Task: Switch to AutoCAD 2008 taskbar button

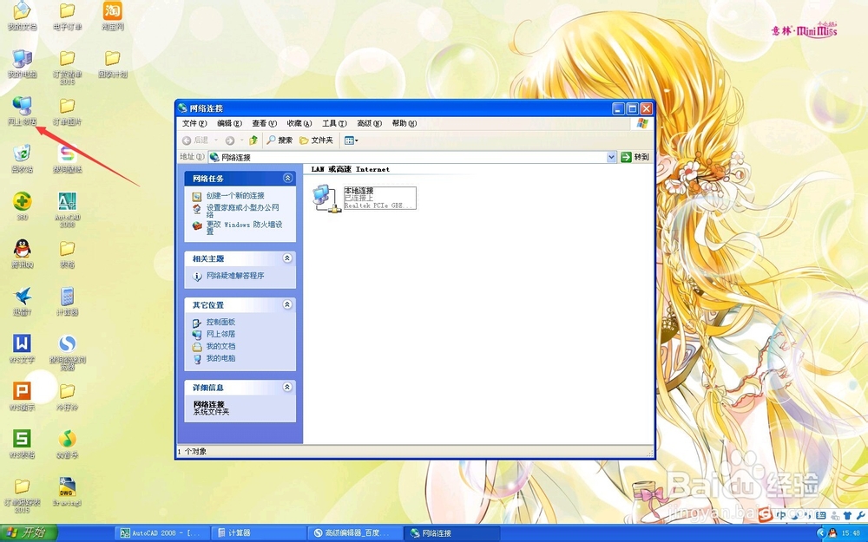Action: [x=162, y=533]
